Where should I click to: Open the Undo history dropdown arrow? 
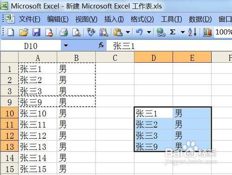149,32
